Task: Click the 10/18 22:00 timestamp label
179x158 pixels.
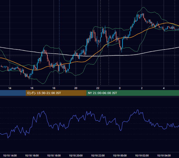Action: 98,155
